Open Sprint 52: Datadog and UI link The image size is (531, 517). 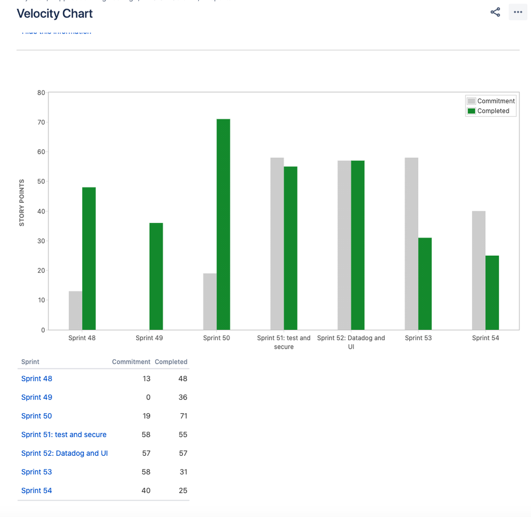(64, 453)
